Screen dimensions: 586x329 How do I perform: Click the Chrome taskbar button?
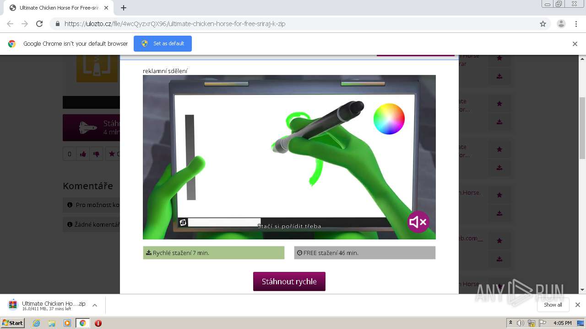82,323
